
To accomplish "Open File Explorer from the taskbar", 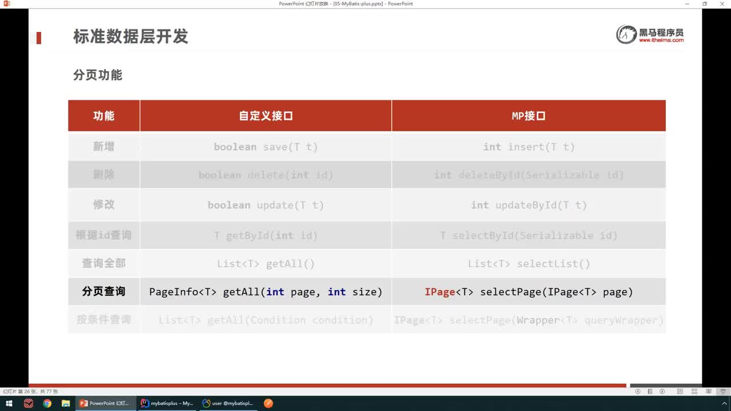I will [x=66, y=404].
